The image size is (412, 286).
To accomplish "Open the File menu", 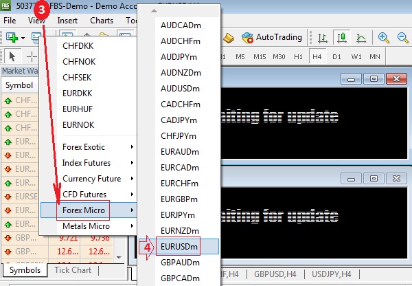I will point(10,21).
